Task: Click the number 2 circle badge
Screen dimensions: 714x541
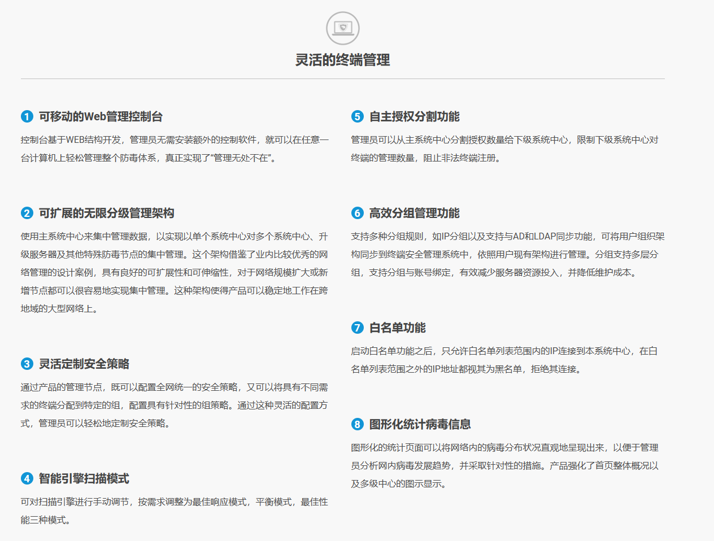Action: pyautogui.click(x=27, y=213)
